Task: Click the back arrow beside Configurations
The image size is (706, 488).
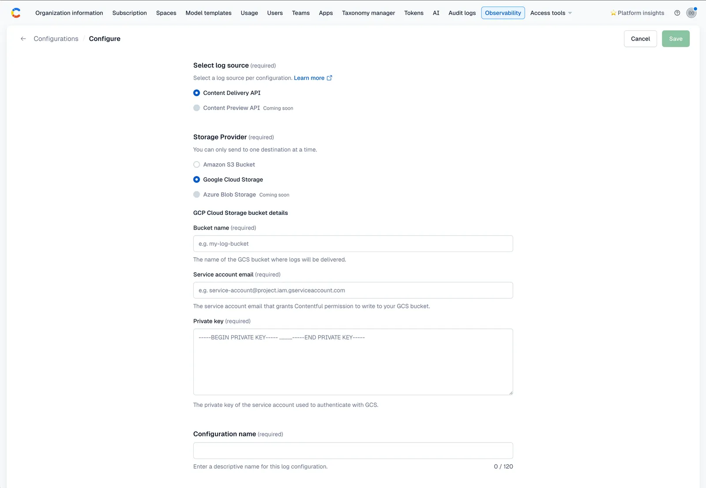Action: pyautogui.click(x=23, y=39)
